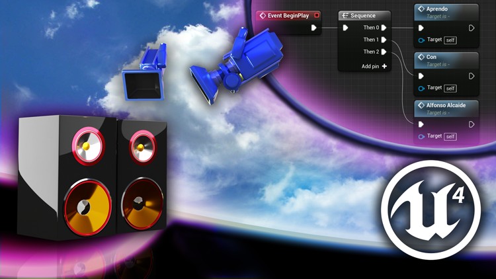Image resolution: width=496 pixels, height=279 pixels.
Task: Click the Event BeginPlay node title
Action: (289, 15)
